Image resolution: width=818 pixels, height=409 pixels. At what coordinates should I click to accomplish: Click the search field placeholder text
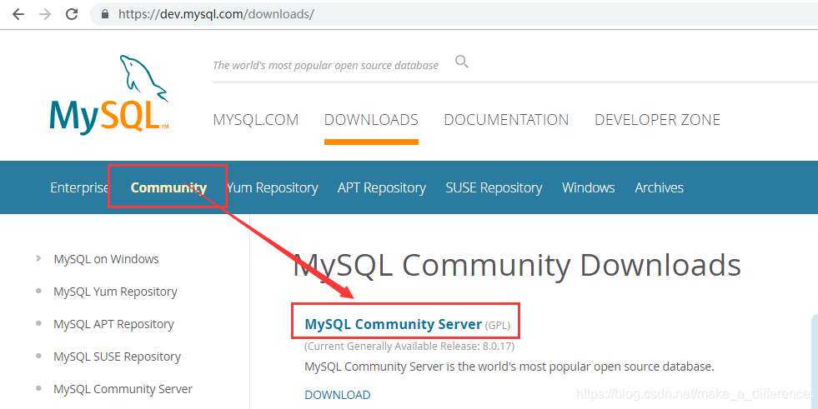[325, 66]
